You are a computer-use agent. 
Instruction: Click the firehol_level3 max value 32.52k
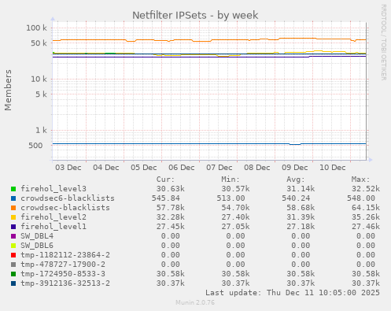pyautogui.click(x=366, y=189)
